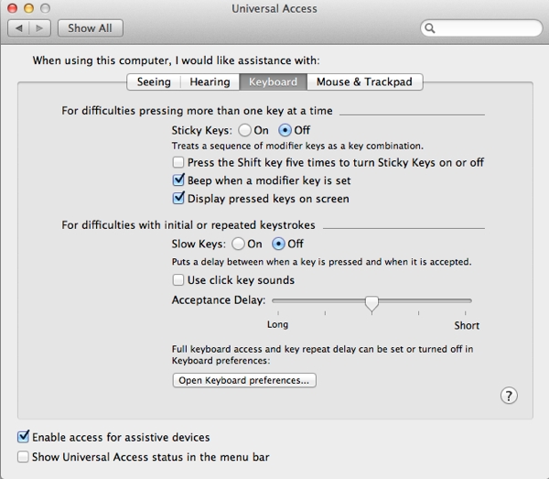549x479 pixels.
Task: Click the back navigation arrow
Action: click(x=19, y=28)
